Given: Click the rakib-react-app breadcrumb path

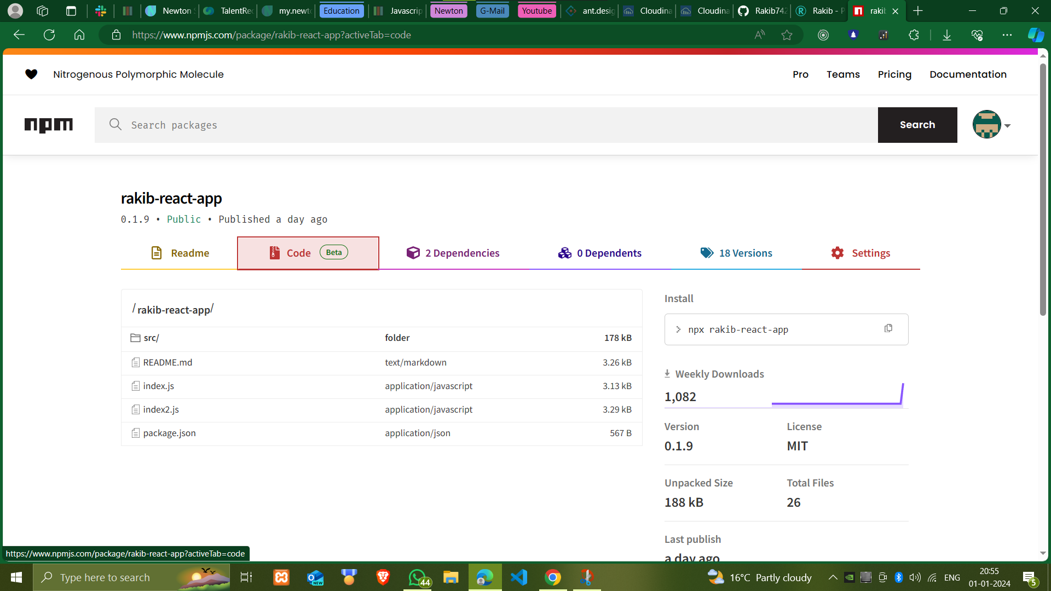Looking at the screenshot, I should point(174,310).
